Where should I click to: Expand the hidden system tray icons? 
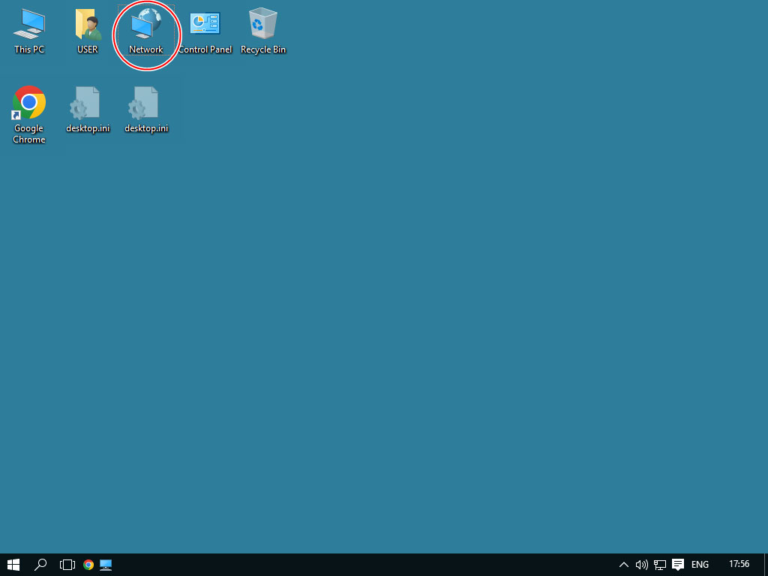point(623,565)
